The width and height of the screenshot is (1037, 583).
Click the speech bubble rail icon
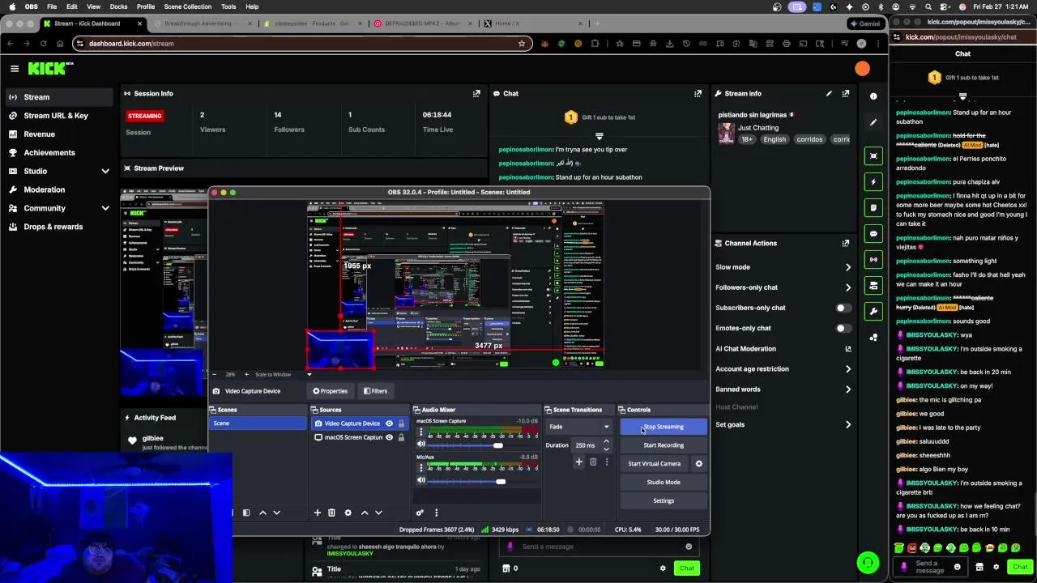pos(873,234)
